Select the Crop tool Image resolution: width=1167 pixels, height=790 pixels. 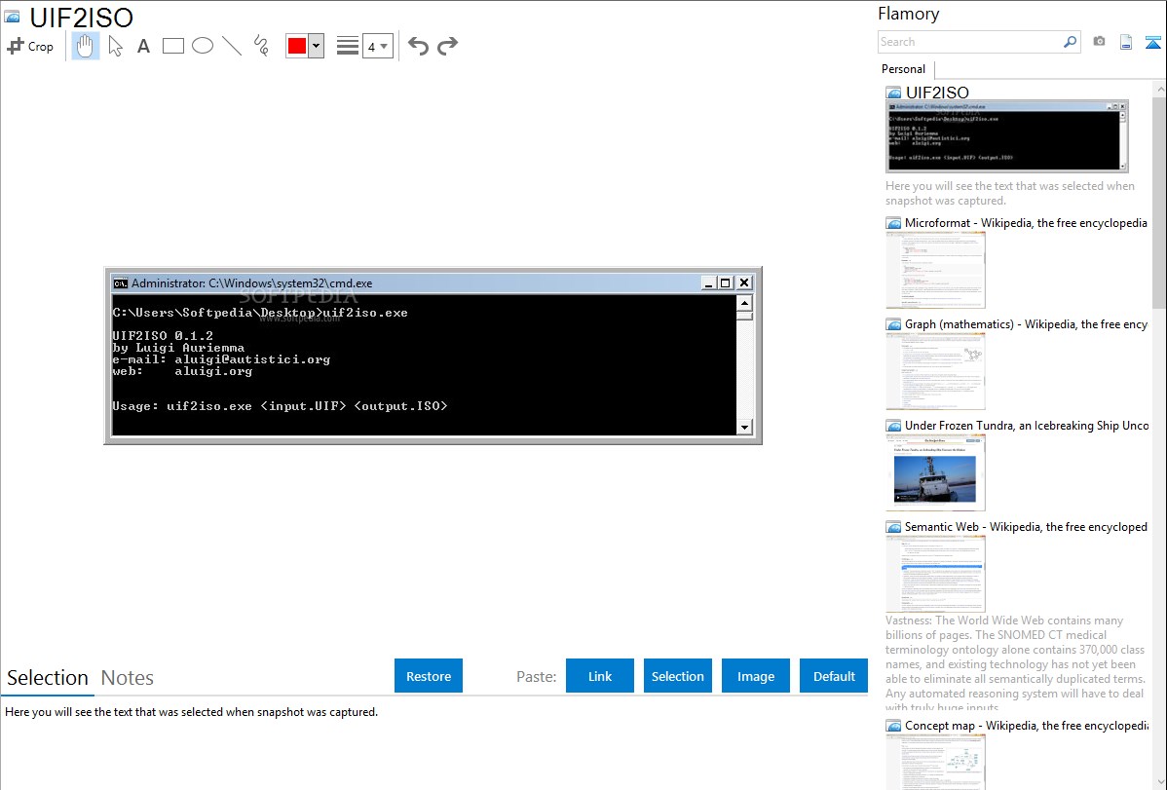tap(30, 46)
